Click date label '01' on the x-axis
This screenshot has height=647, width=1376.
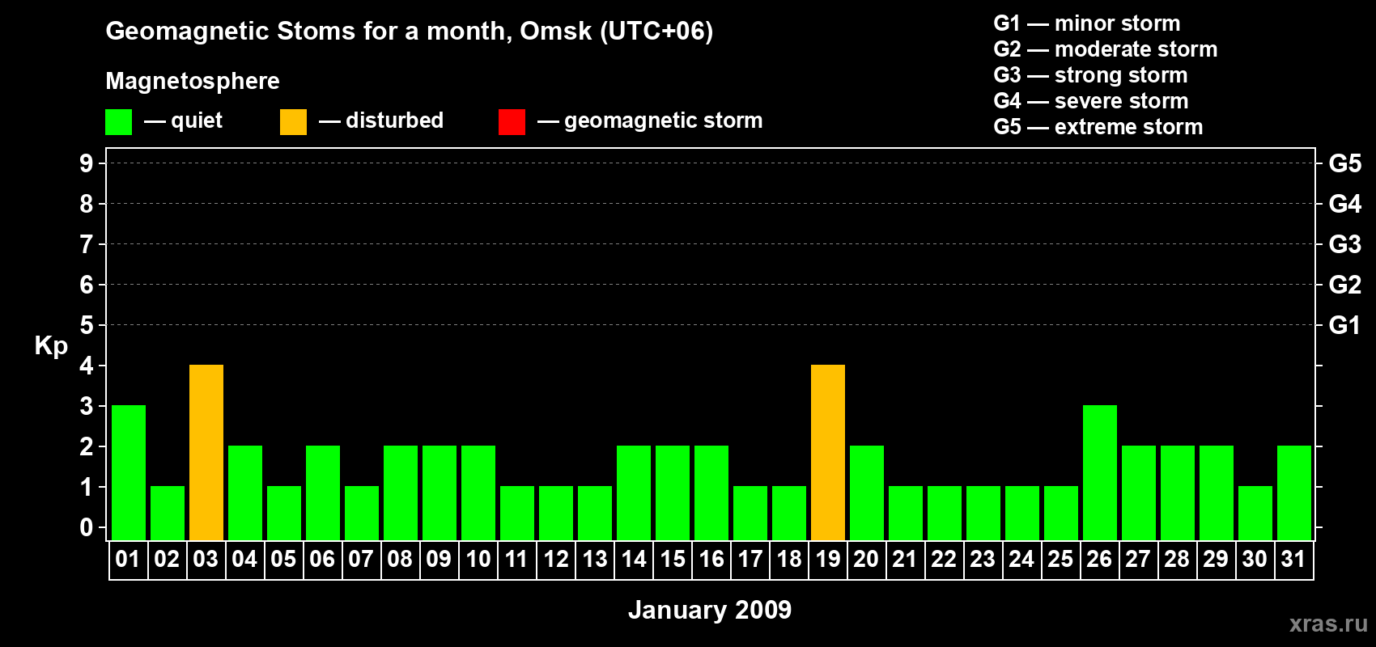pos(128,560)
